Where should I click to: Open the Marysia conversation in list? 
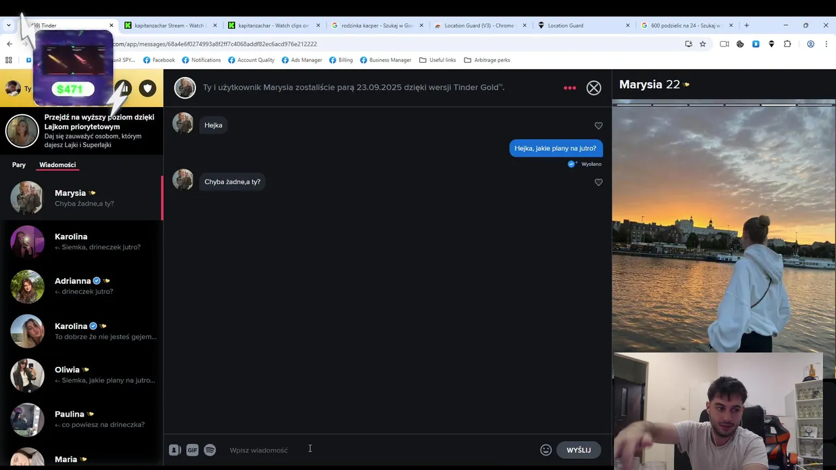tap(81, 198)
